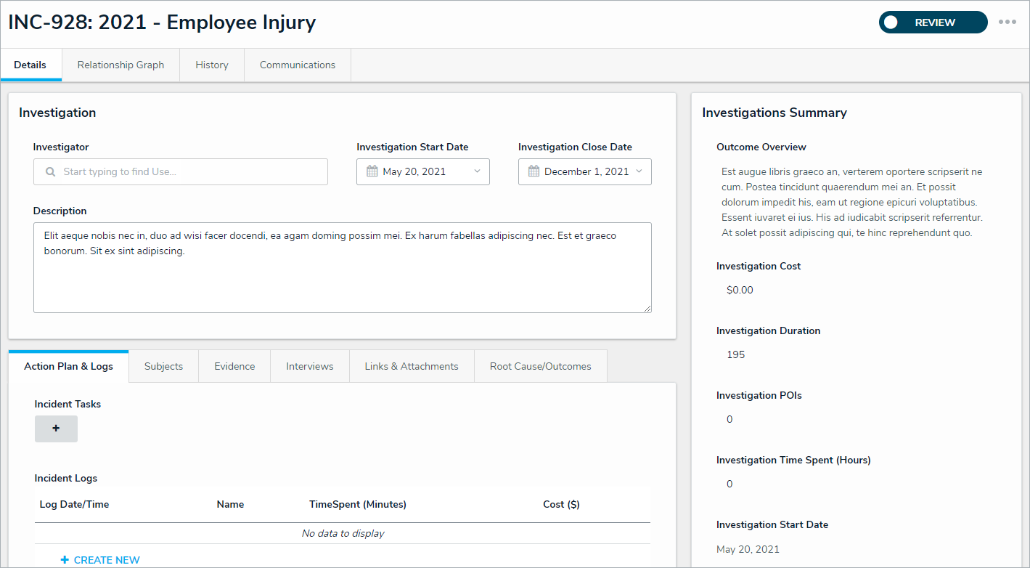Open the Relationship Graph tab
Viewport: 1030px width, 568px height.
[120, 65]
